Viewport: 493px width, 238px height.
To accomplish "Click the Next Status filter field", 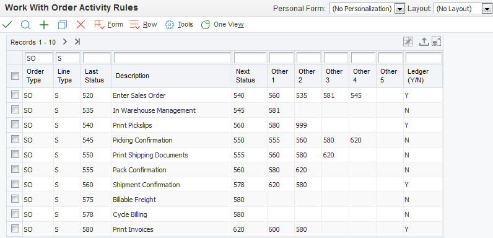I will [x=250, y=58].
